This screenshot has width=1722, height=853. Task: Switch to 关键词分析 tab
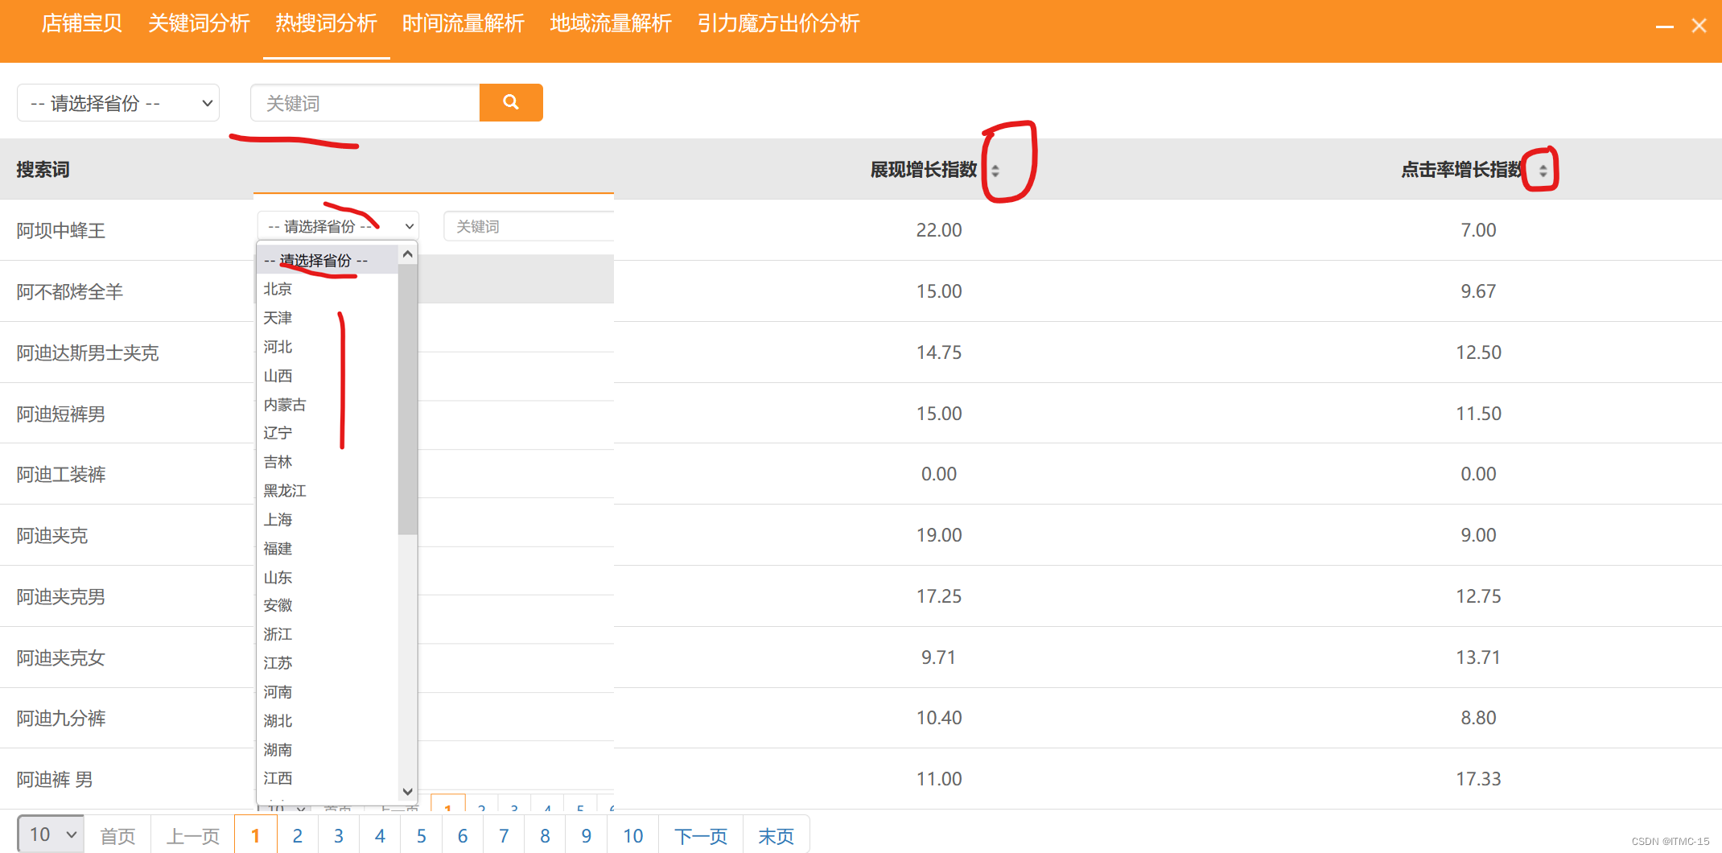coord(199,24)
